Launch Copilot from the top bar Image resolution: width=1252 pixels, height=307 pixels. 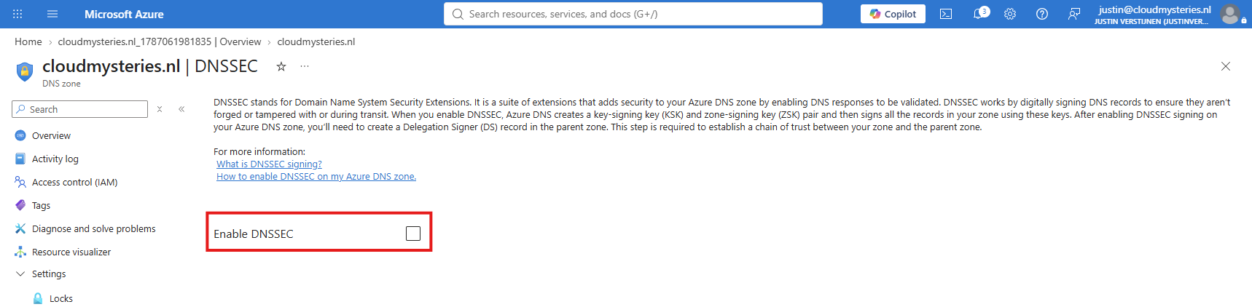[x=893, y=14]
